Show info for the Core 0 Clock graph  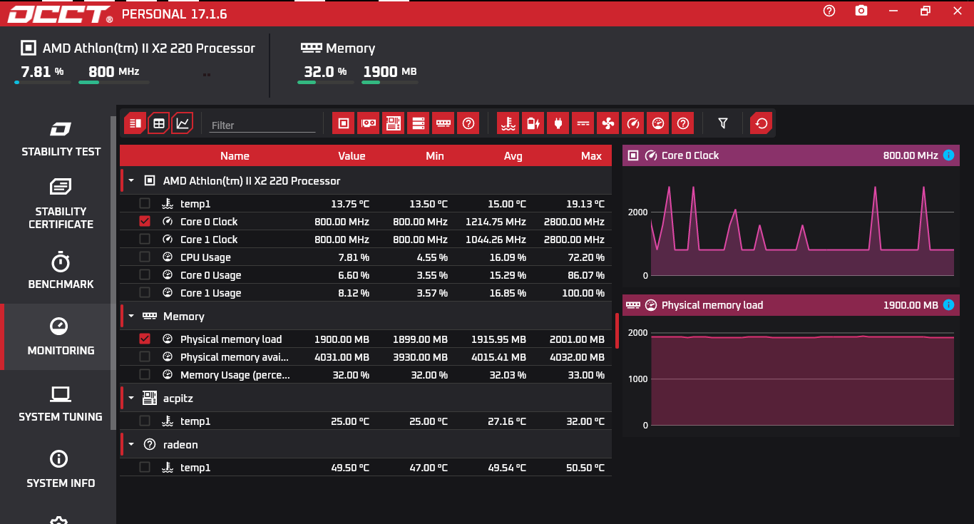click(948, 155)
